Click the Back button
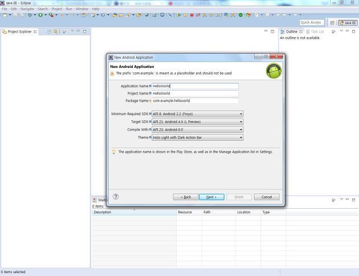359x276 pixels. 186,197
